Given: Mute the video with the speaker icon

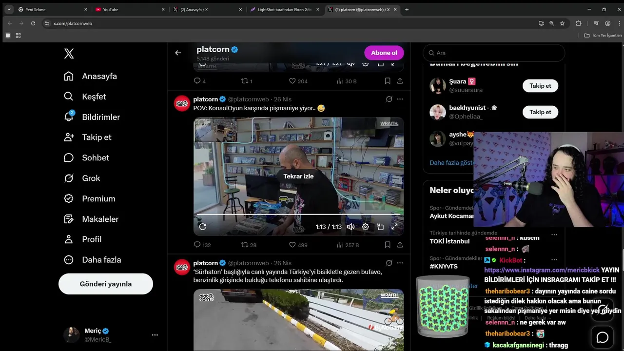Looking at the screenshot, I should click(x=351, y=227).
